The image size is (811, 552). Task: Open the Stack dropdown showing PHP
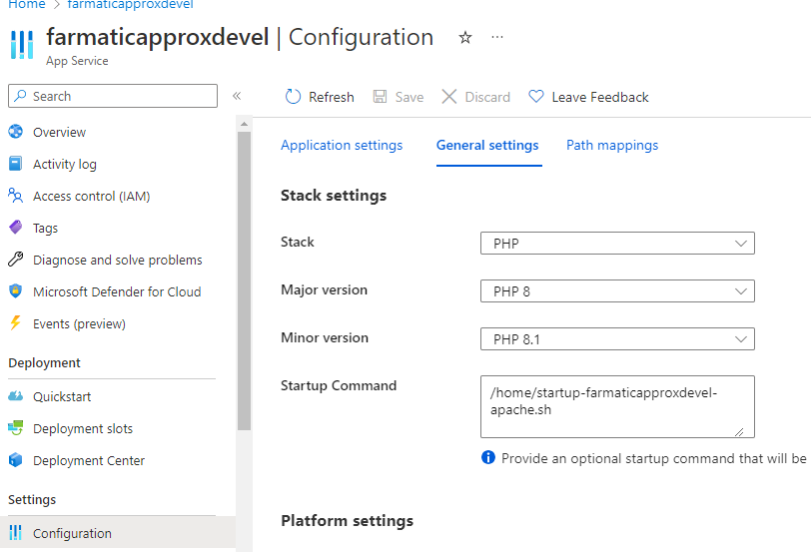pyautogui.click(x=617, y=243)
